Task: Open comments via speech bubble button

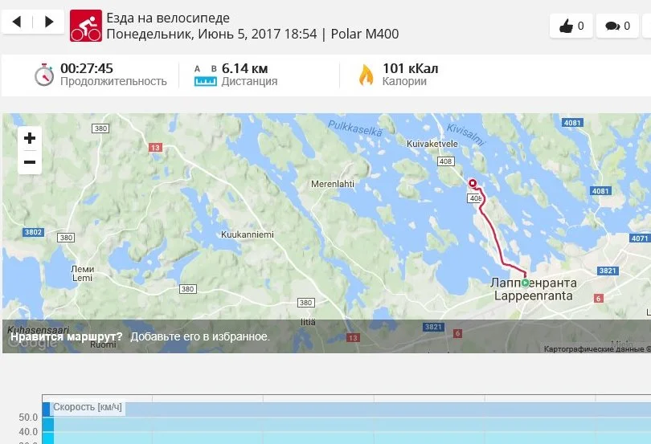Action: [x=617, y=26]
